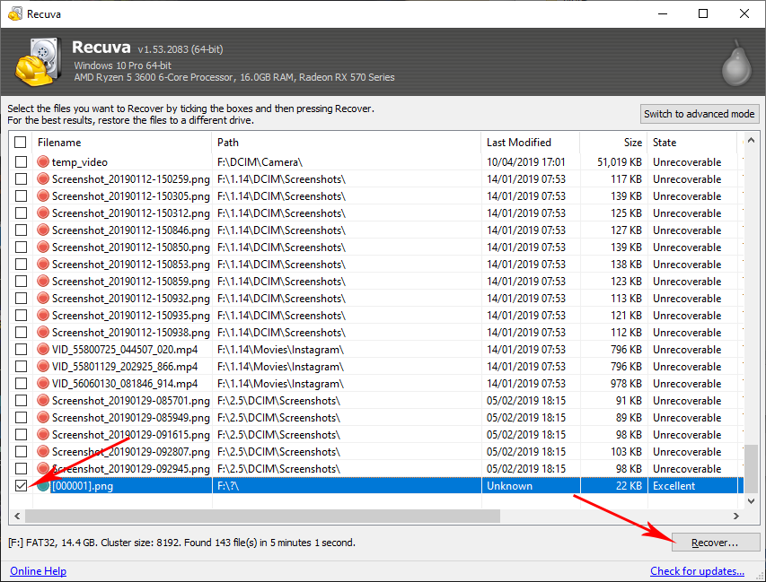Click the Piriform pear logo
766x582 pixels.
coord(736,63)
